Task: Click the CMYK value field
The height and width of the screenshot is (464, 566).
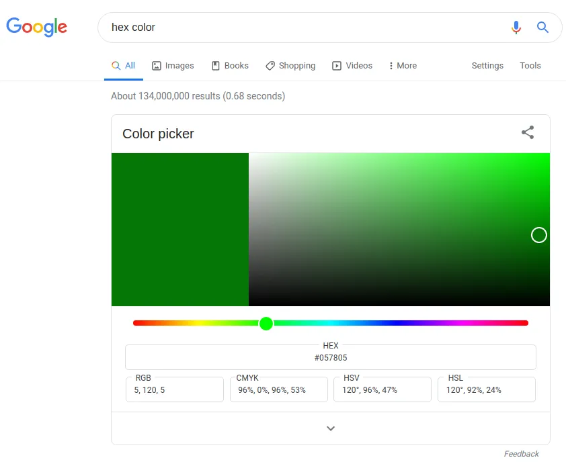Action: [279, 389]
